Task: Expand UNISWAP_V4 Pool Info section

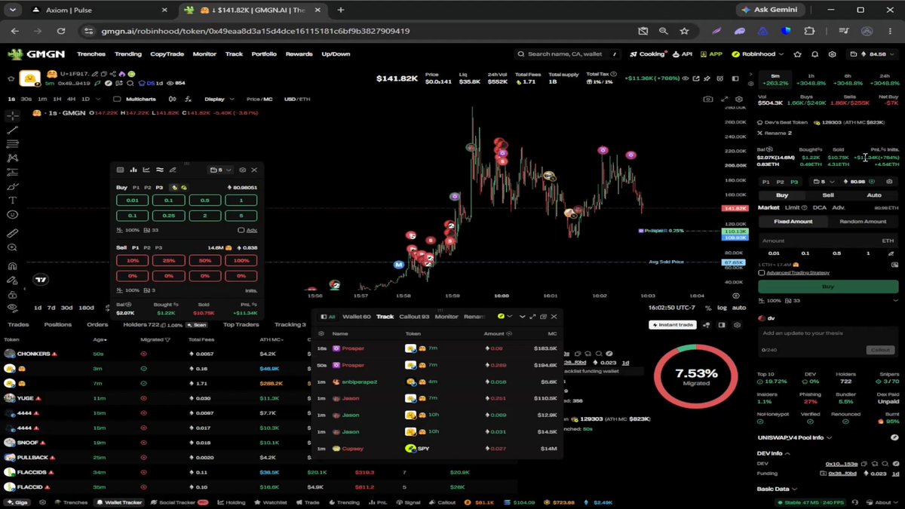Action: (x=794, y=437)
